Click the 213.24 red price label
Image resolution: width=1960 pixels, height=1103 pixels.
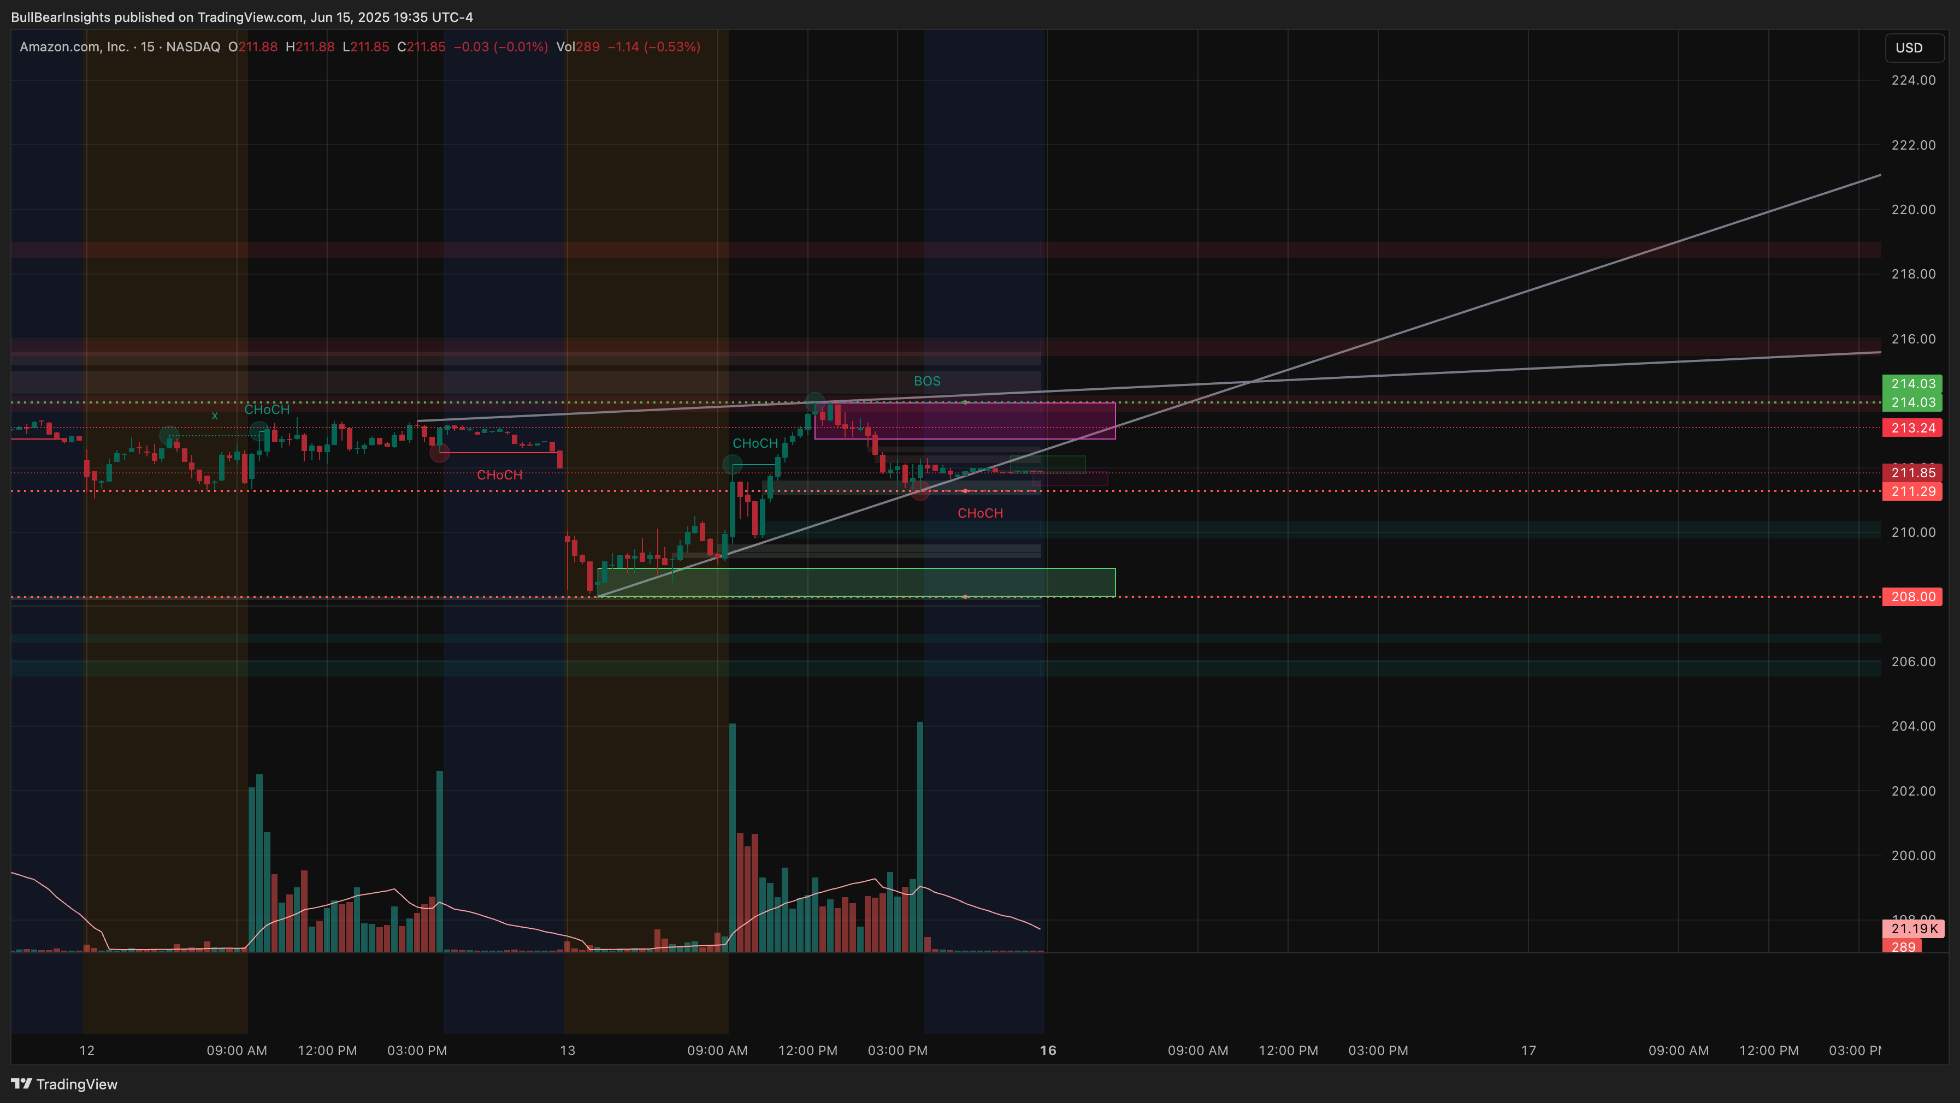click(1913, 428)
